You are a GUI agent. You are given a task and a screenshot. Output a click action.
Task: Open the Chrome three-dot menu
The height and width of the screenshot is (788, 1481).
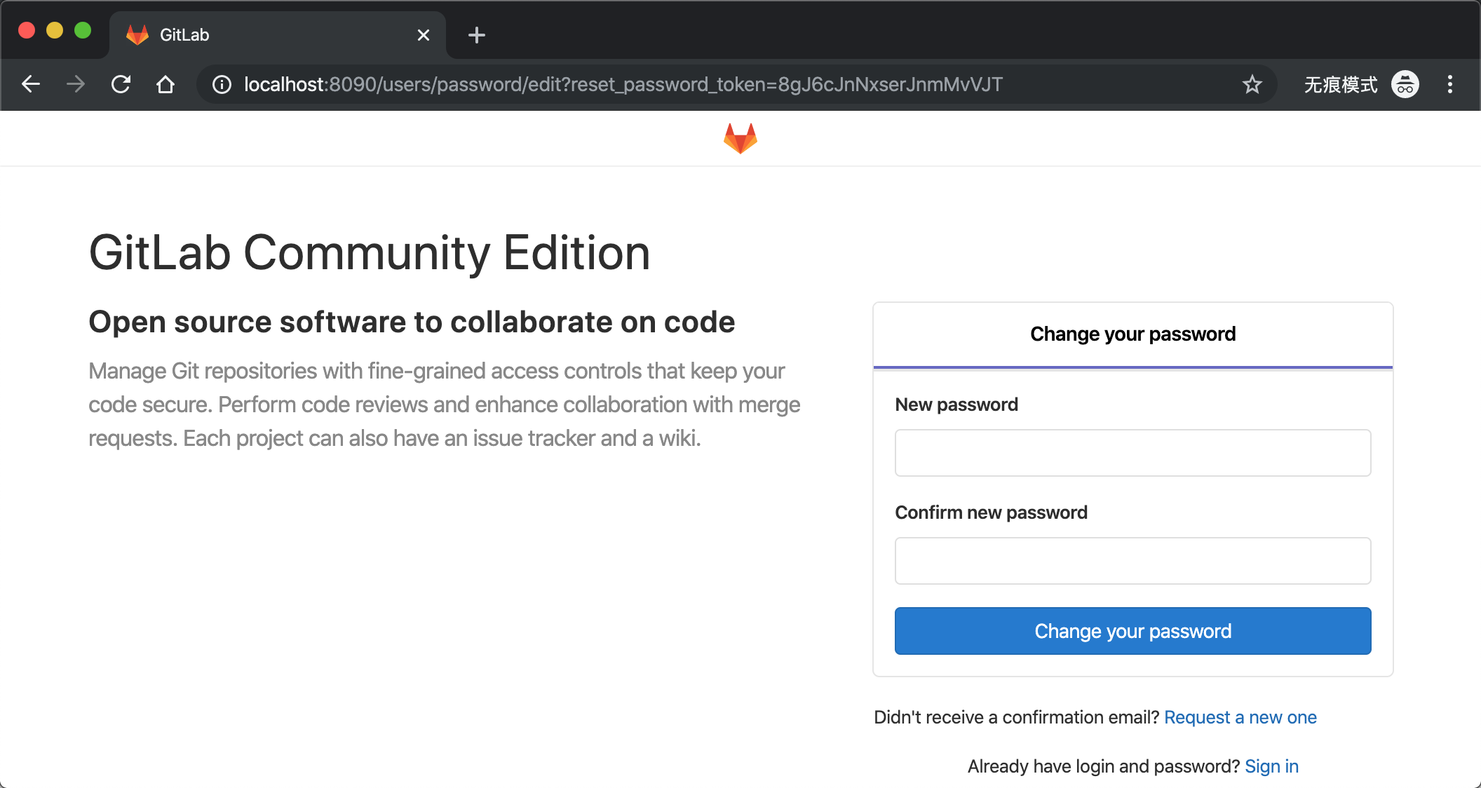[1450, 85]
